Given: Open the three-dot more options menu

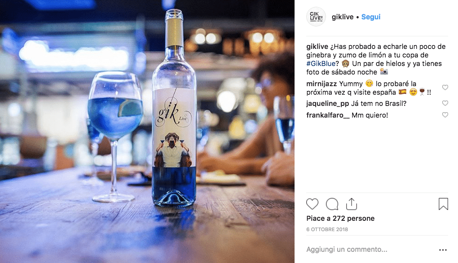Looking at the screenshot, I should (x=443, y=250).
